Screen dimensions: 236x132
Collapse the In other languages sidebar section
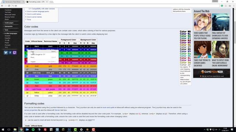(x=11, y=33)
